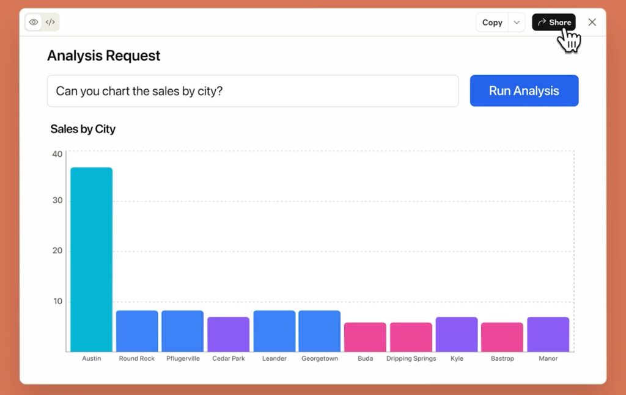Select the Dripping Springs bar

pos(411,337)
